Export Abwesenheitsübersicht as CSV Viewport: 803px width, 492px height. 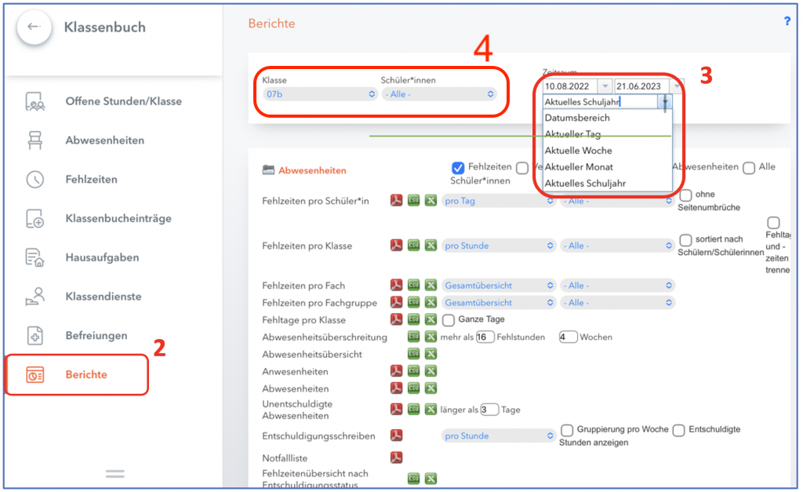[413, 354]
